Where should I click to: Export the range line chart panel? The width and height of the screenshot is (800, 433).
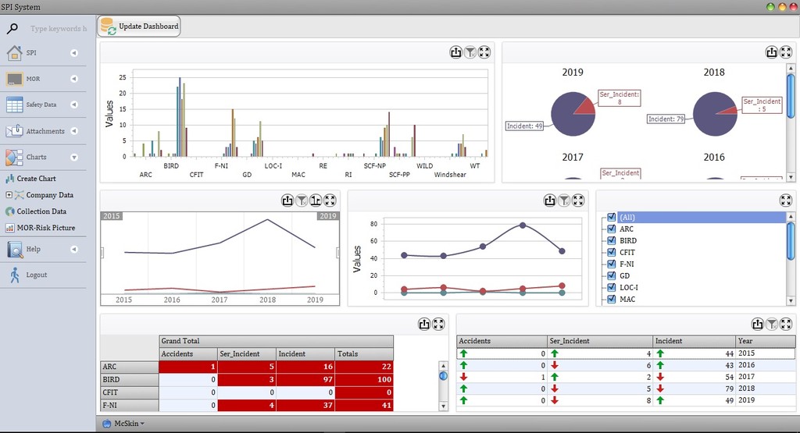[287, 201]
